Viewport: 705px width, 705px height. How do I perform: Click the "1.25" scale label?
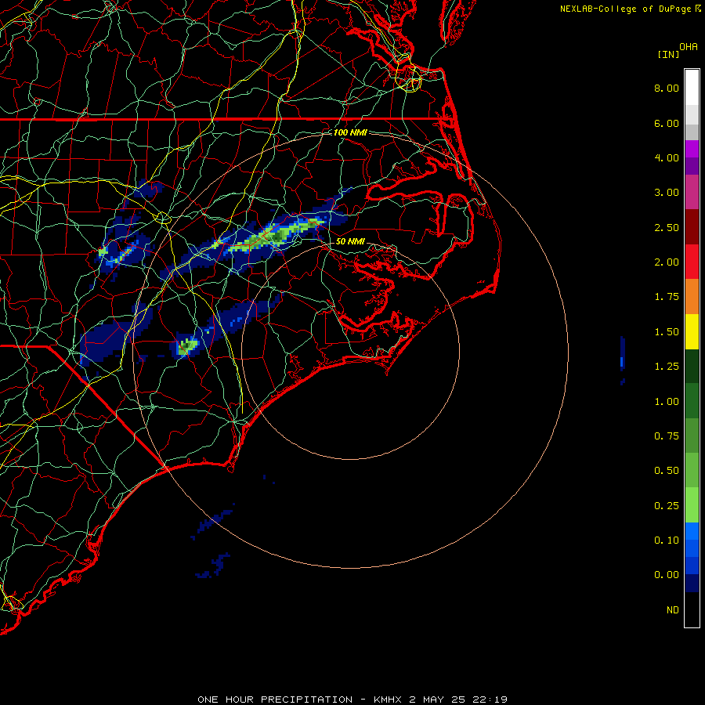[667, 367]
